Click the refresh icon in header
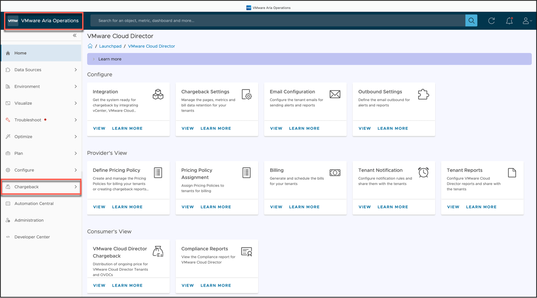The width and height of the screenshot is (537, 298). (x=491, y=21)
